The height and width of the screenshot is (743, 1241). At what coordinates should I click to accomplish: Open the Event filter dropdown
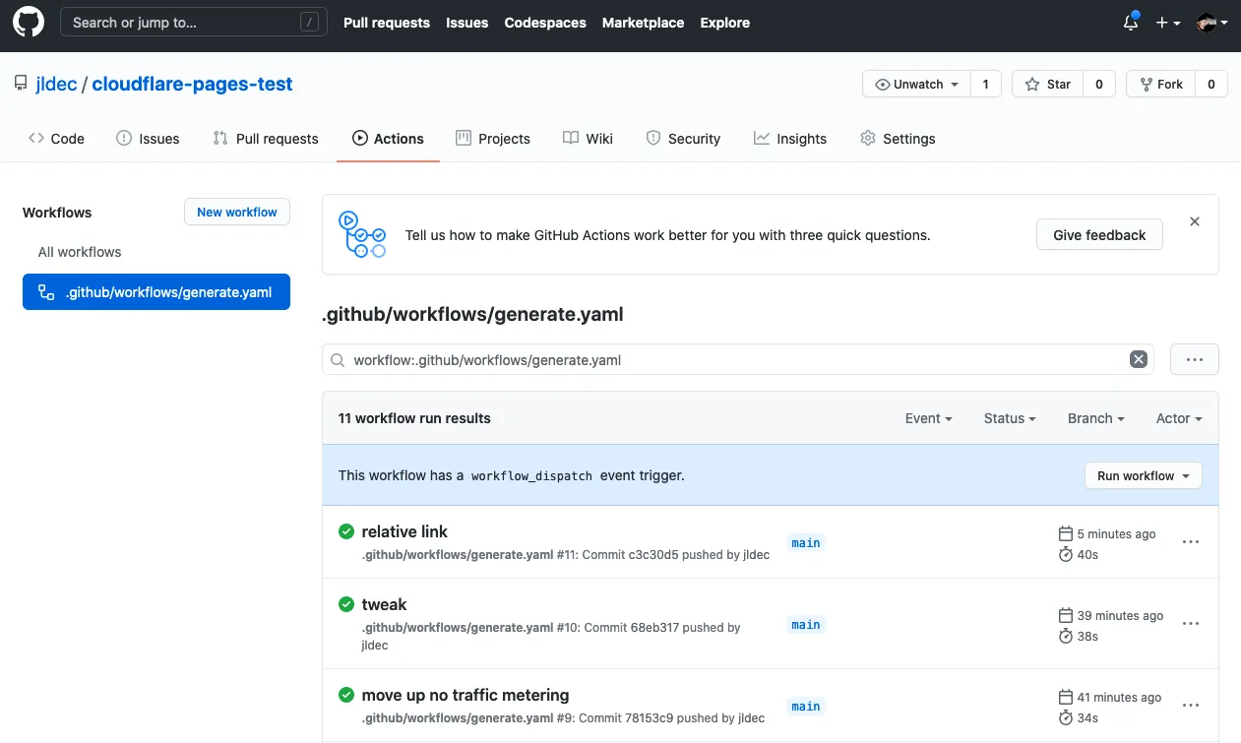(927, 418)
